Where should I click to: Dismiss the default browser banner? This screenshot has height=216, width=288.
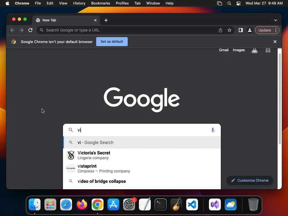[275, 42]
